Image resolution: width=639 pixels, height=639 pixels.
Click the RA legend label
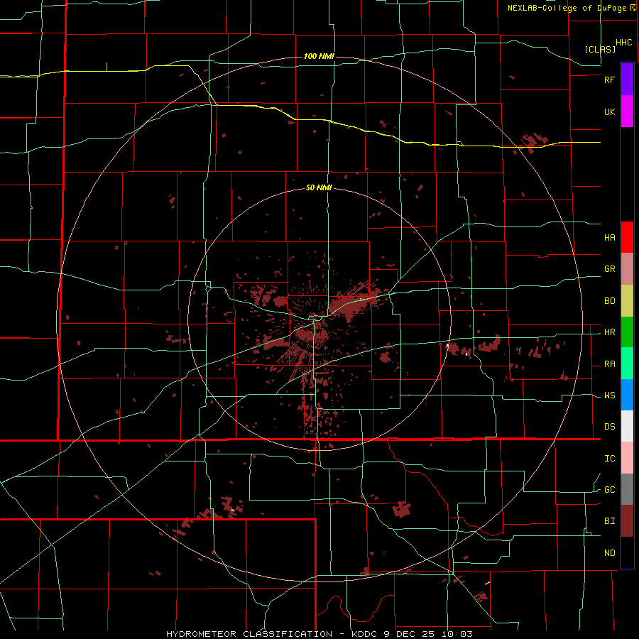[609, 364]
